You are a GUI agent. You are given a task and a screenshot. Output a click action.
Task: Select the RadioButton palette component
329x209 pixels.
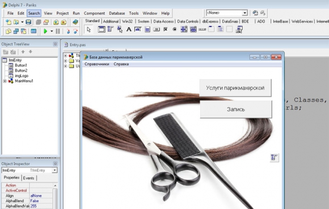175,29
